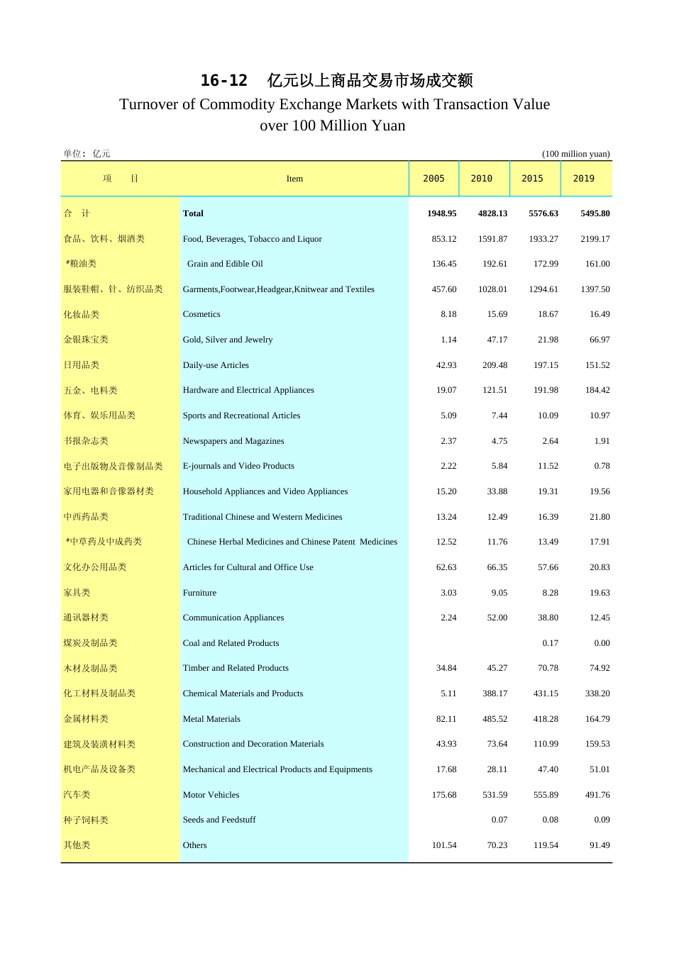Click the Motor Vehicles row label
The image size is (674, 953).
pyautogui.click(x=211, y=795)
